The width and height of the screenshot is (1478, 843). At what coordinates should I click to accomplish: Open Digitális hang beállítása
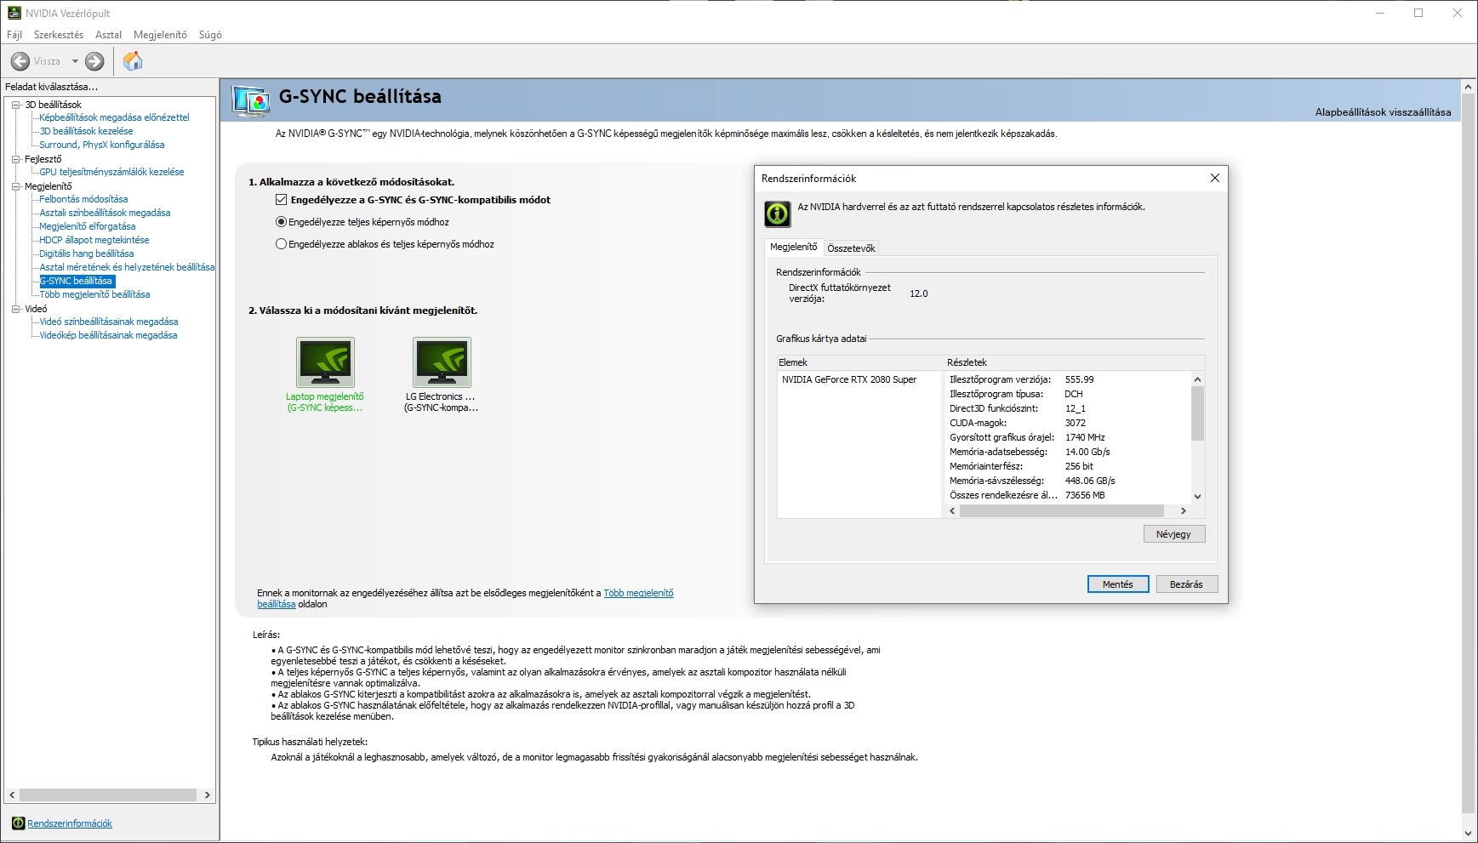(87, 253)
